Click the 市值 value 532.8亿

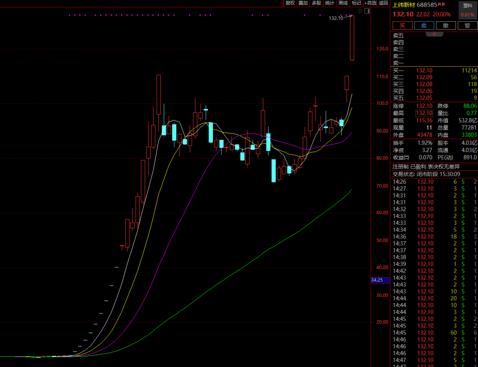(x=467, y=120)
